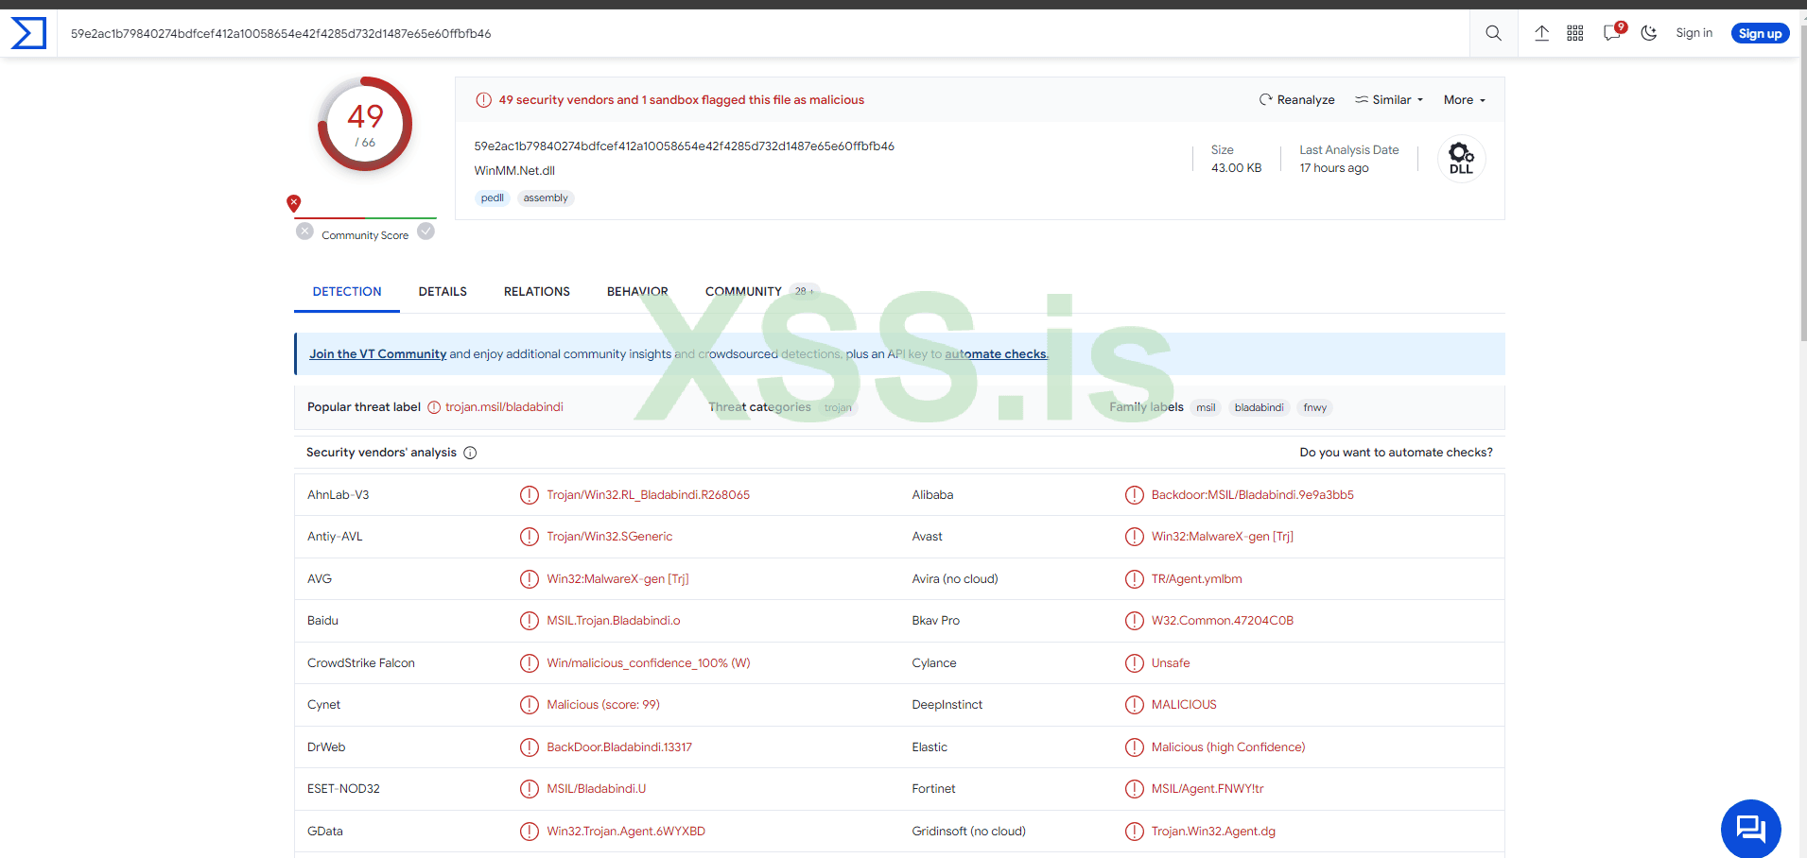Viewport: 1807px width, 858px height.
Task: Click the AVG detection alert icon
Action: point(530,579)
